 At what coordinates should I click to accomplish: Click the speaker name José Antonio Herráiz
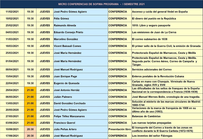pyautogui.click(x=67, y=90)
